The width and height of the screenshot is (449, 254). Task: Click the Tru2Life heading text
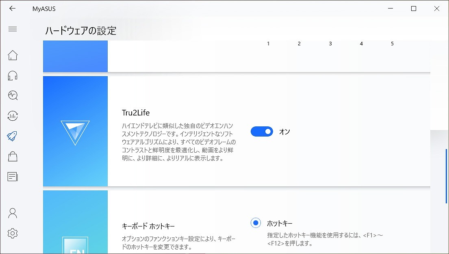[136, 113]
